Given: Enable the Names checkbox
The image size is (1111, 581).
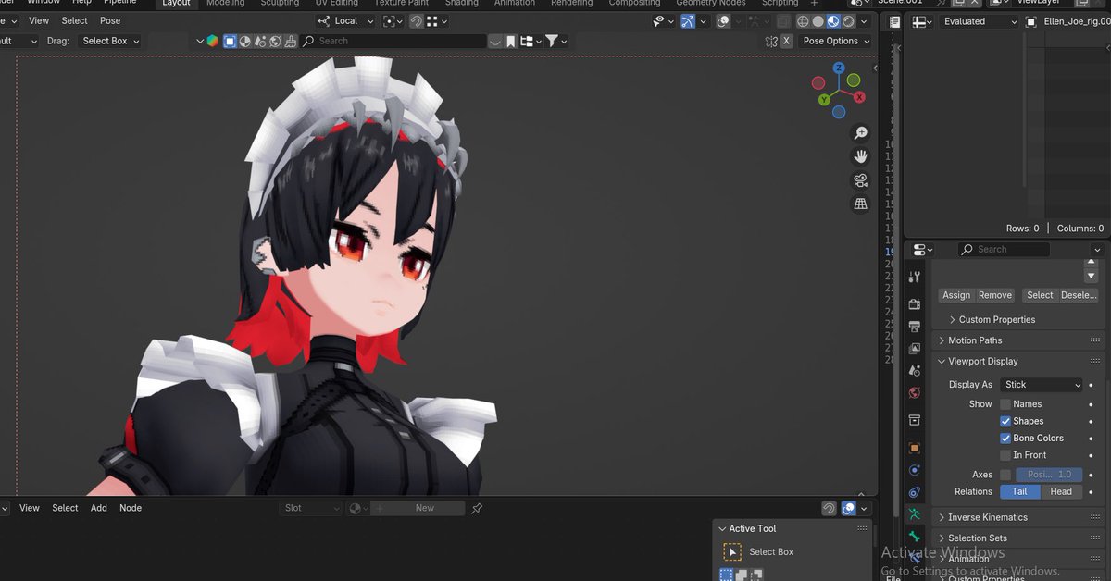Looking at the screenshot, I should point(1005,404).
